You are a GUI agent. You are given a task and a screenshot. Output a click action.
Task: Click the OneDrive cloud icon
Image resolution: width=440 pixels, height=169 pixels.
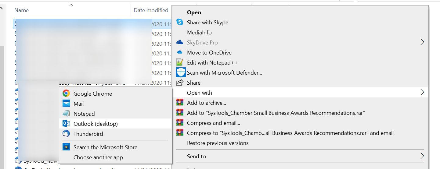(180, 52)
